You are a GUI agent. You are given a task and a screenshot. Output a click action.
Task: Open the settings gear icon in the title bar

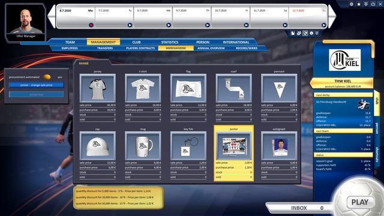[352, 4]
